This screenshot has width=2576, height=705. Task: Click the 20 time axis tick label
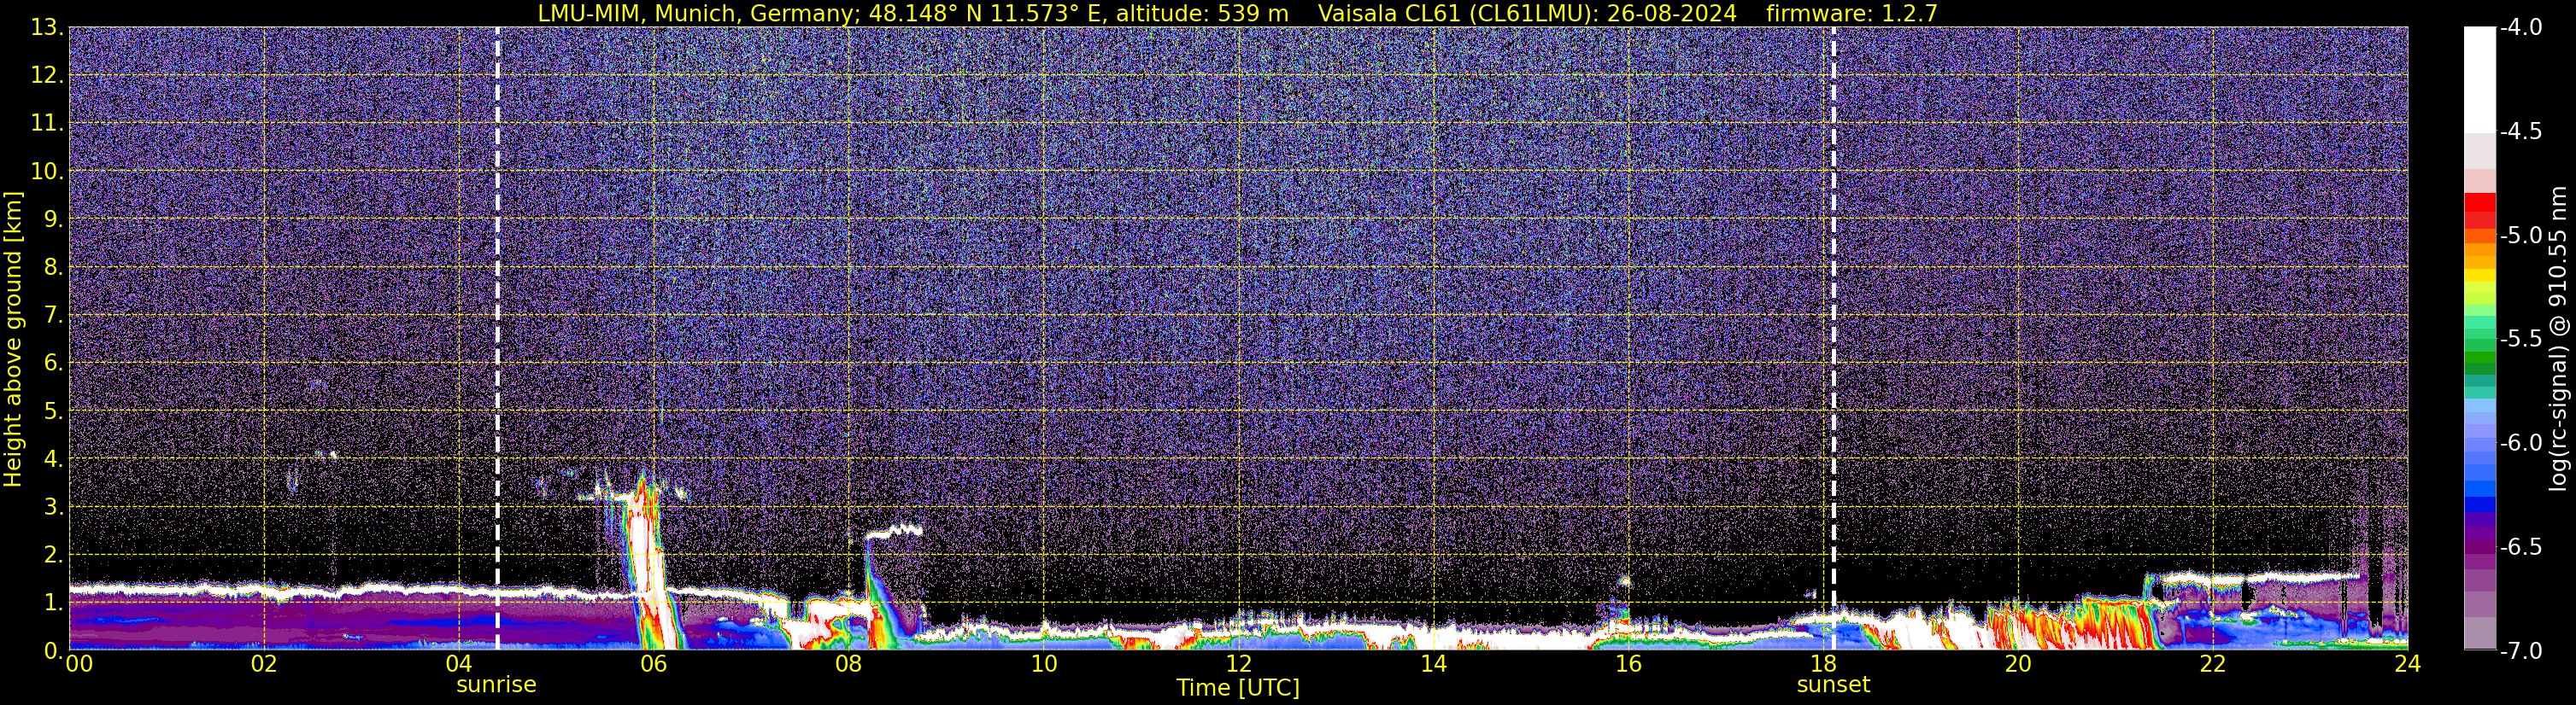tap(2018, 664)
